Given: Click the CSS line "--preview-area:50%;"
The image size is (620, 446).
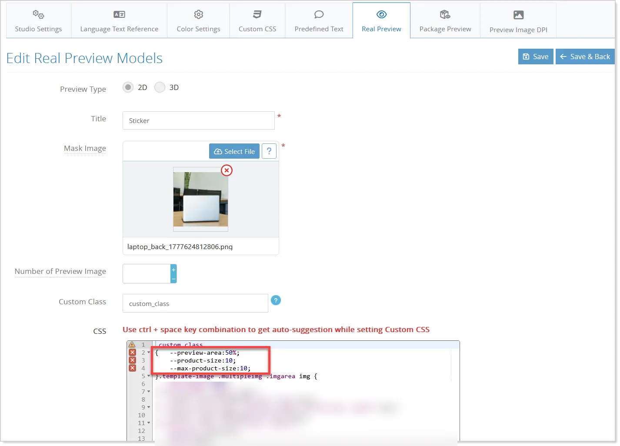Looking at the screenshot, I should pos(205,353).
